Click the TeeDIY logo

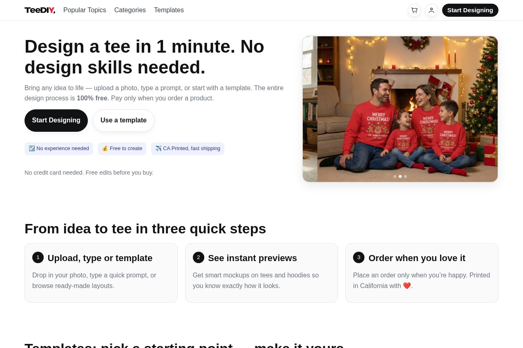(40, 10)
